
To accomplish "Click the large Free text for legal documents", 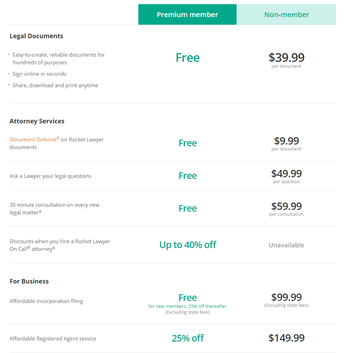I will pyautogui.click(x=188, y=58).
